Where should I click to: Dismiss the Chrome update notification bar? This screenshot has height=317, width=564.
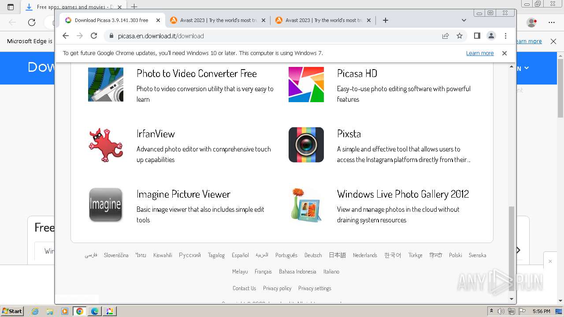[x=505, y=53]
